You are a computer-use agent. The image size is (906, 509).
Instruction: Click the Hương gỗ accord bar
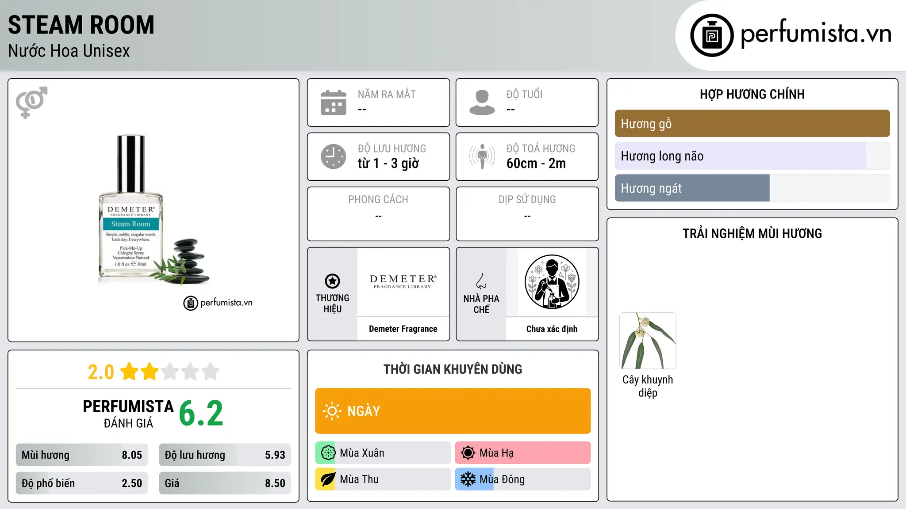pyautogui.click(x=752, y=124)
